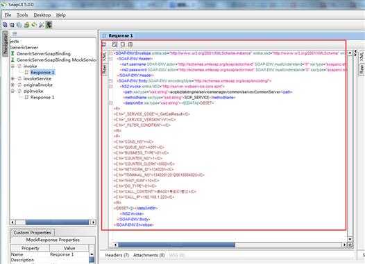Click the leftmost icon above the XML tab
This screenshot has width=365, height=264.
click(104, 44)
